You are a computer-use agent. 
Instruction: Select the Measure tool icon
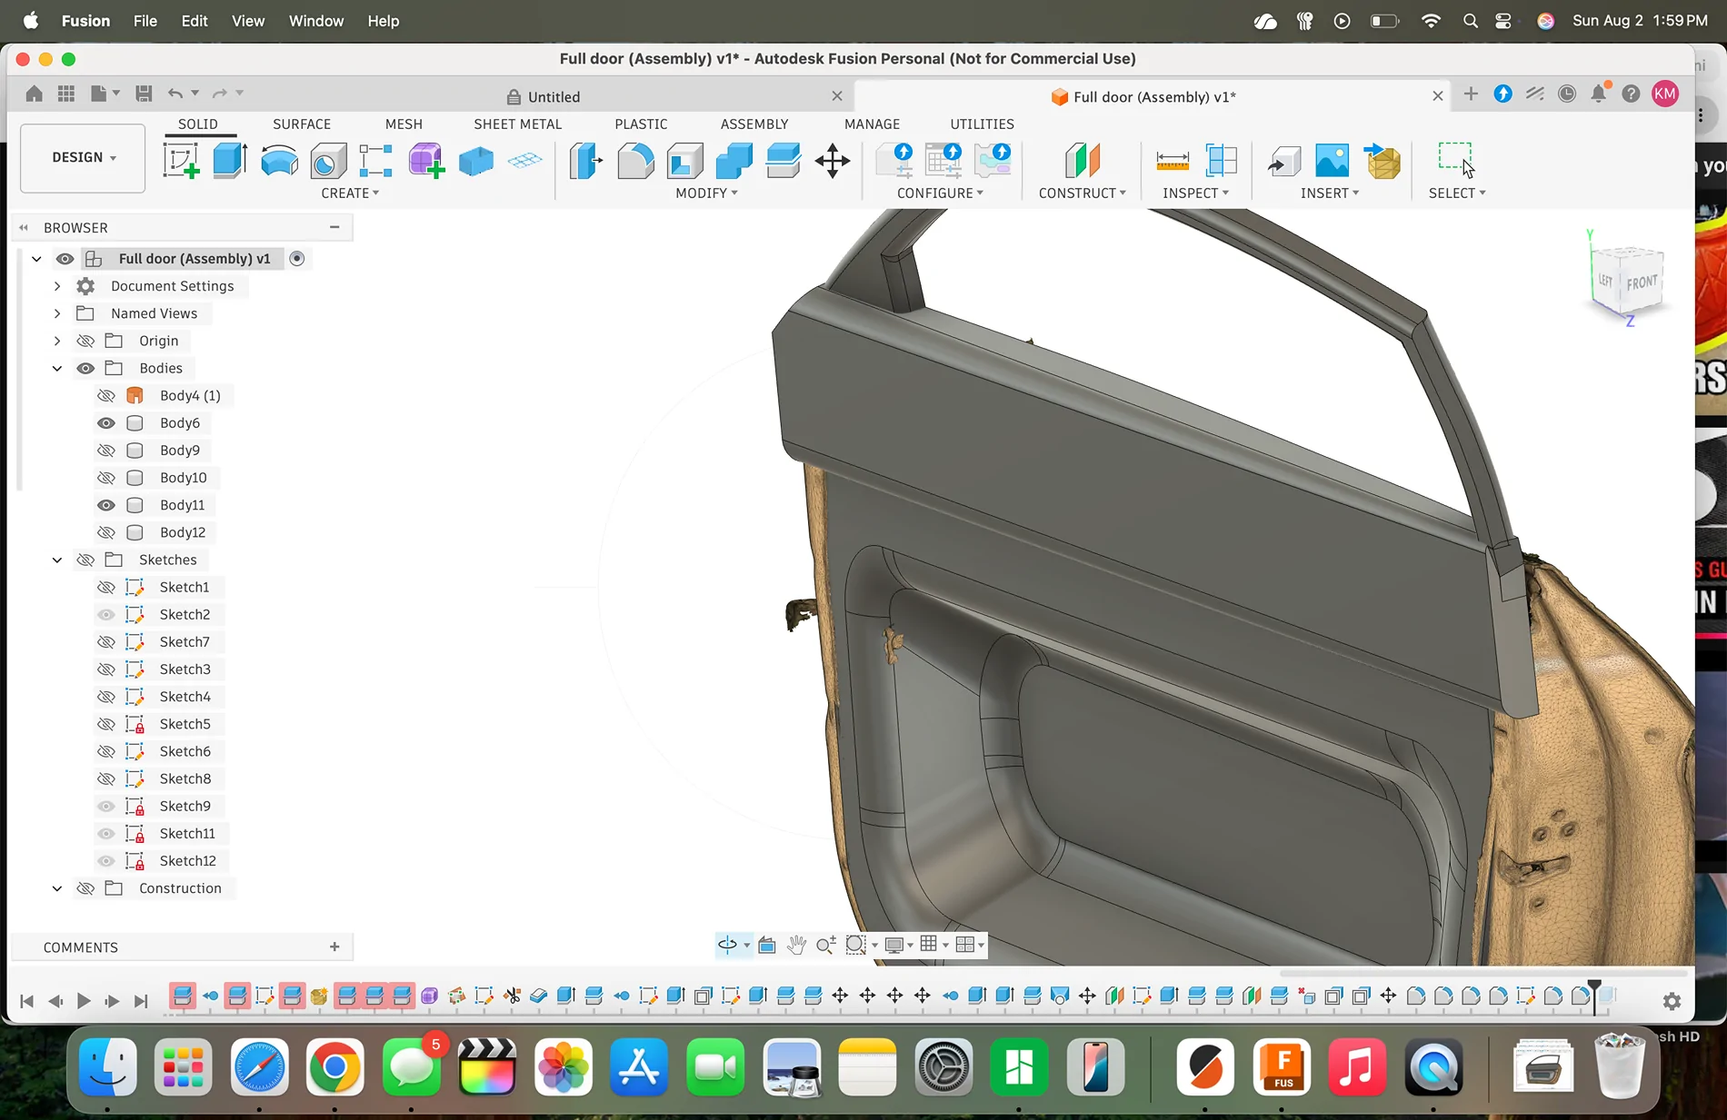(x=1173, y=161)
